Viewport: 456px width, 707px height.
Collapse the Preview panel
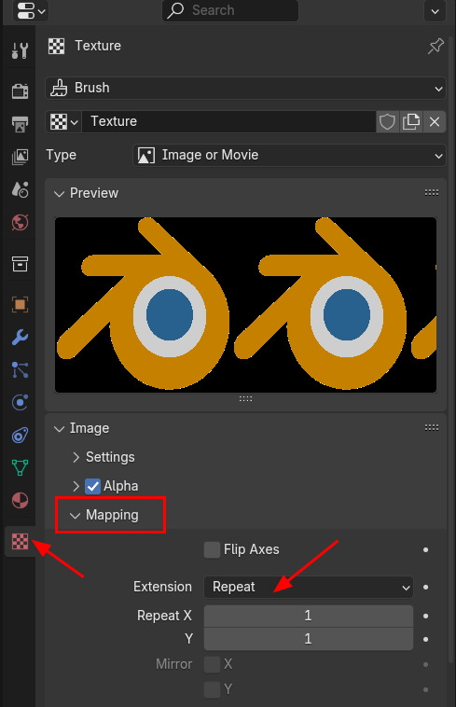pos(59,194)
